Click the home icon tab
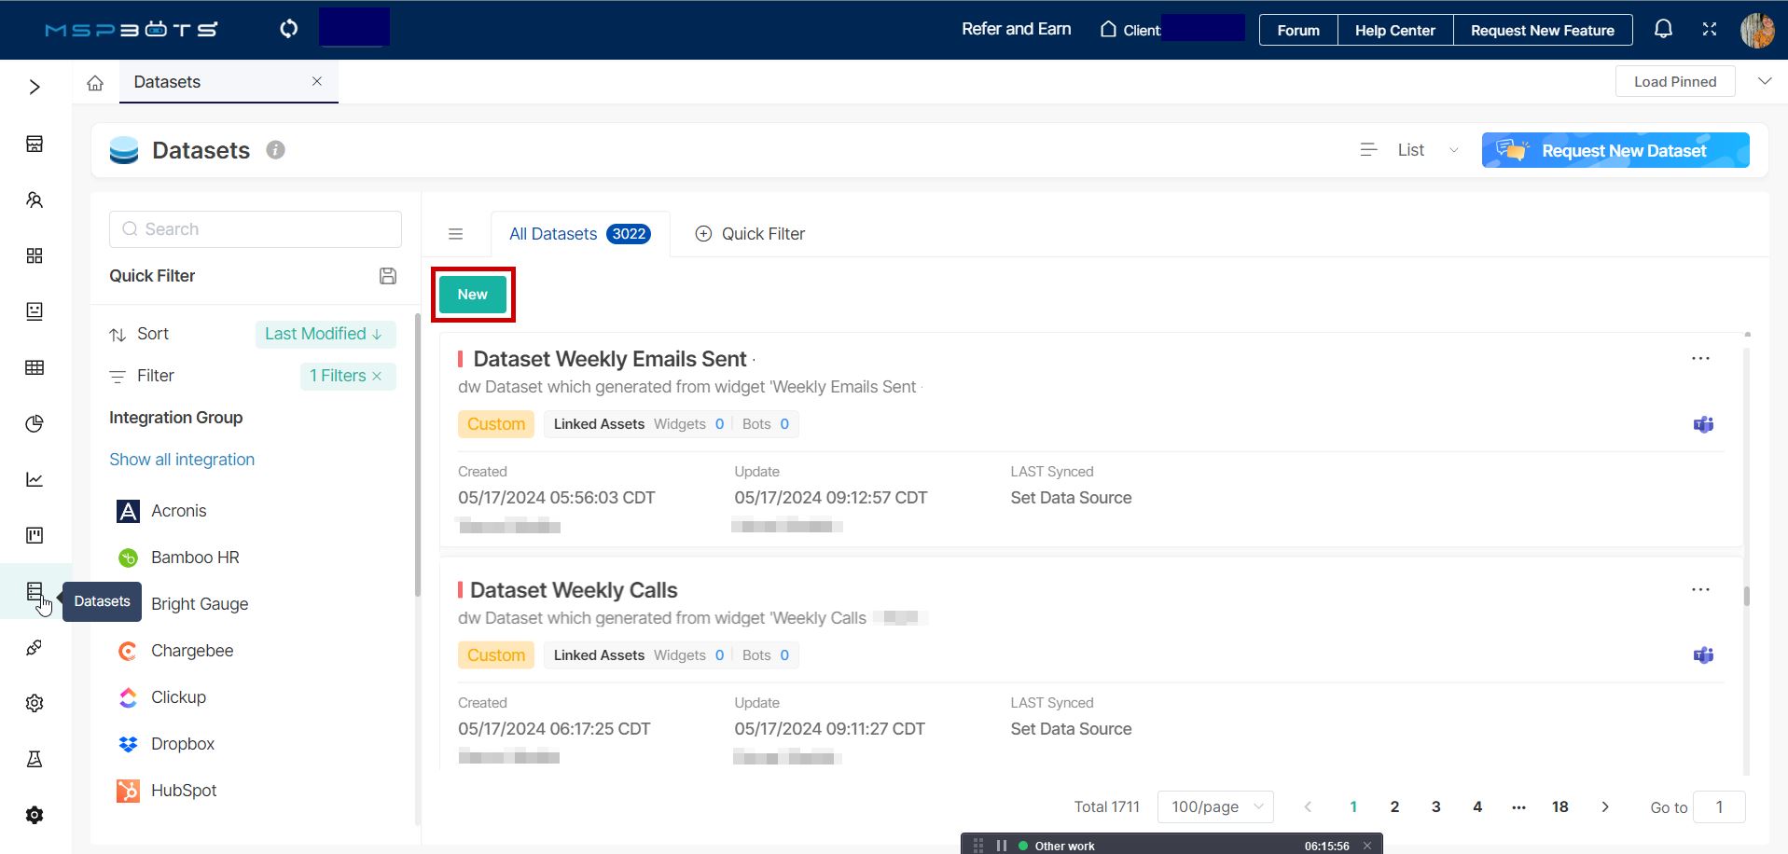The image size is (1788, 854). click(95, 83)
